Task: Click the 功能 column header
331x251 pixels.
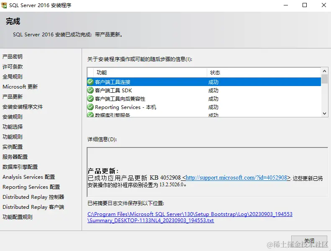Action: [150, 73]
